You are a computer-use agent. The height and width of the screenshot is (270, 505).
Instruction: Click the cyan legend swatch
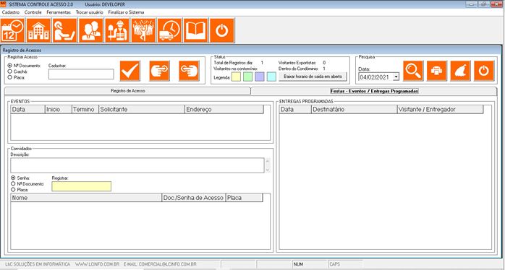271,77
